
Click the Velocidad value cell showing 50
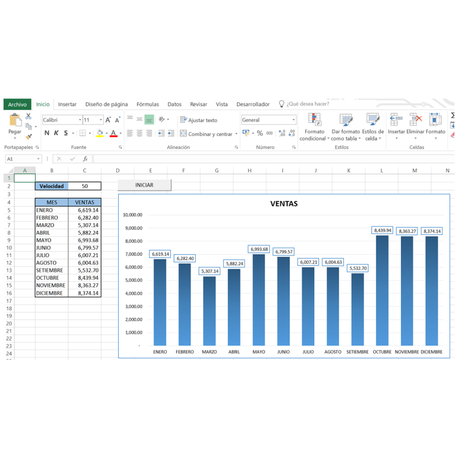click(x=85, y=186)
